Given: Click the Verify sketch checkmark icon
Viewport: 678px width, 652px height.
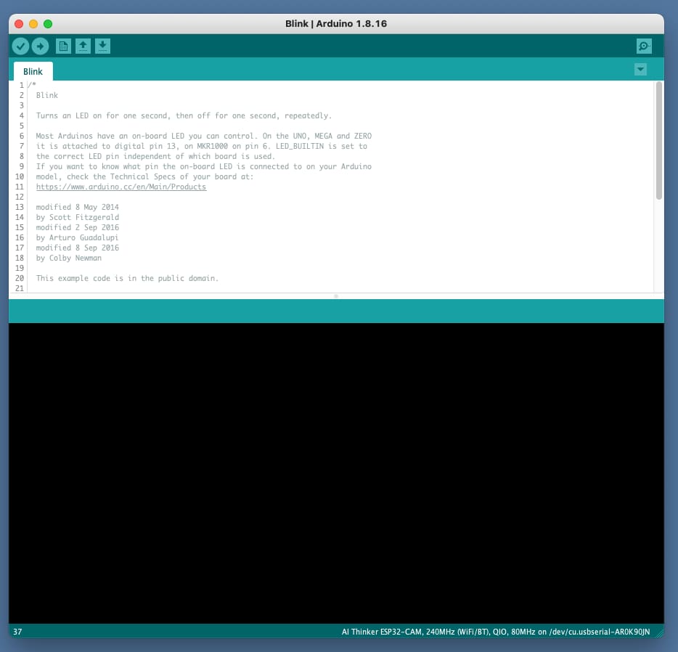Looking at the screenshot, I should 20,46.
